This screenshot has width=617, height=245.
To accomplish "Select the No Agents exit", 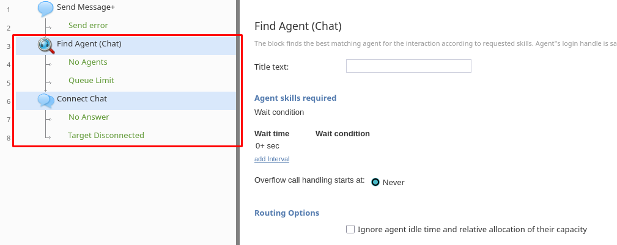I will tap(87, 62).
